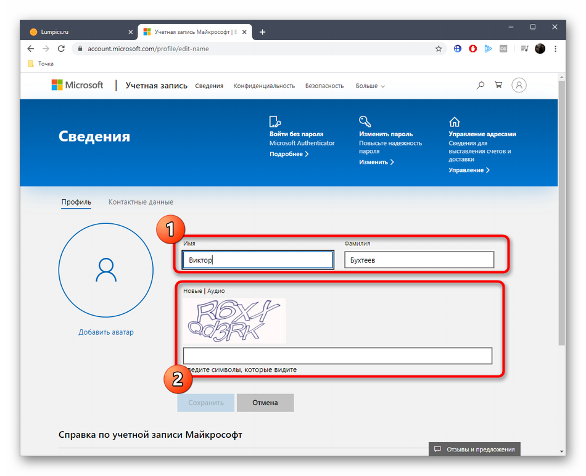Expand the Больше dropdown menu
The width and height of the screenshot is (586, 476).
click(370, 86)
